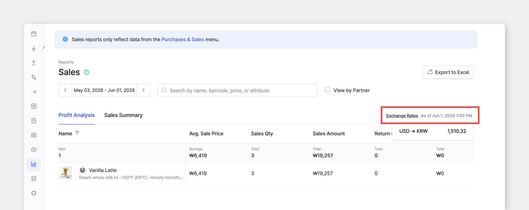Click the green help icon beside Sales
529x210 pixels.
click(86, 72)
